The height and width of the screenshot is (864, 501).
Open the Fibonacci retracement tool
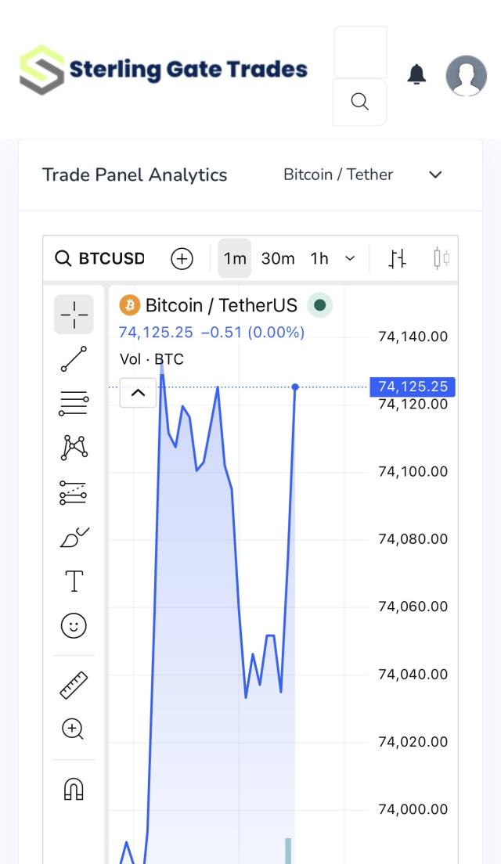click(x=74, y=403)
